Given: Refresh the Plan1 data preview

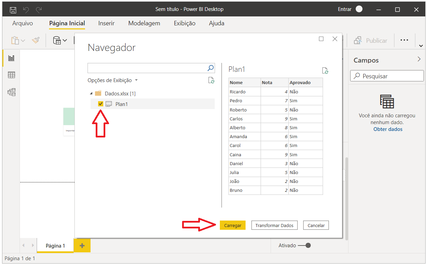Looking at the screenshot, I should [x=325, y=70].
